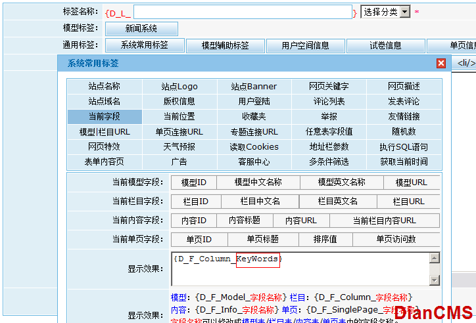Viewport: 476px width, 323px height.
Task: Click the 模型中文名称 field button
Action: pos(258,183)
